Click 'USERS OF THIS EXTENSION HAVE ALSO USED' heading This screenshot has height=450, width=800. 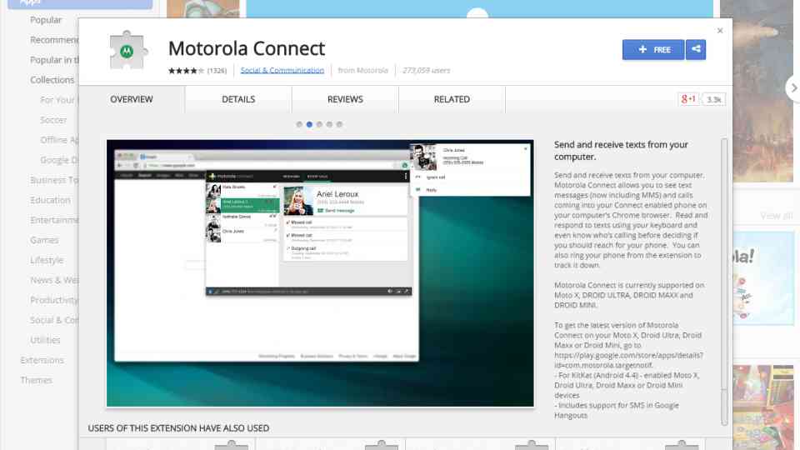[178, 428]
